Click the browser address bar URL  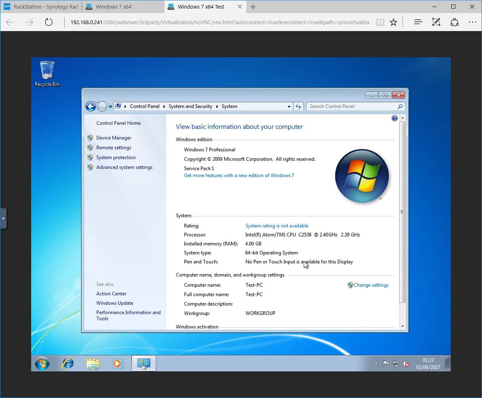(220, 22)
